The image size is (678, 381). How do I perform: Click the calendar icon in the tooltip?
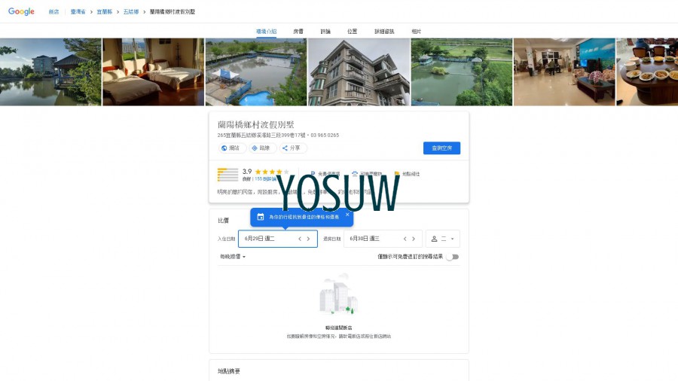(x=261, y=217)
